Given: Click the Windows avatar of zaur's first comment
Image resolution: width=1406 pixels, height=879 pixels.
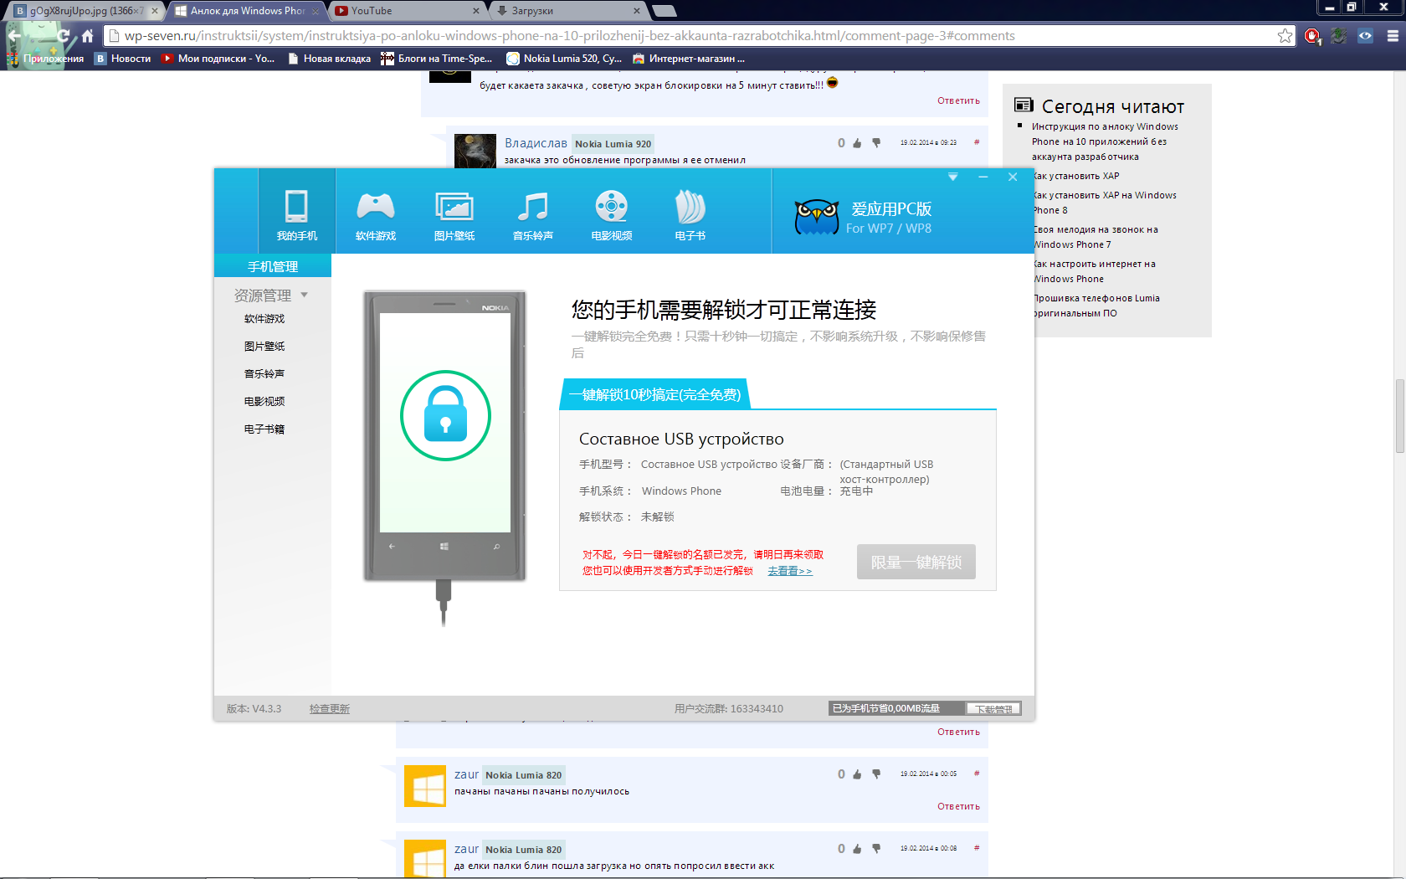Looking at the screenshot, I should pos(425,786).
